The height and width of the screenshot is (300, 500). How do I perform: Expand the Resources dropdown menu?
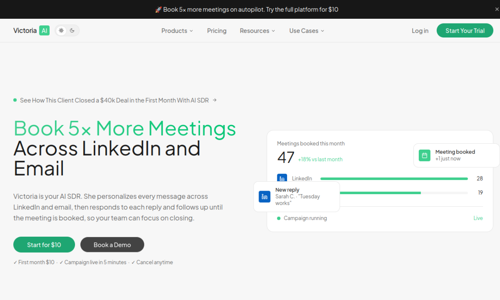pos(257,30)
